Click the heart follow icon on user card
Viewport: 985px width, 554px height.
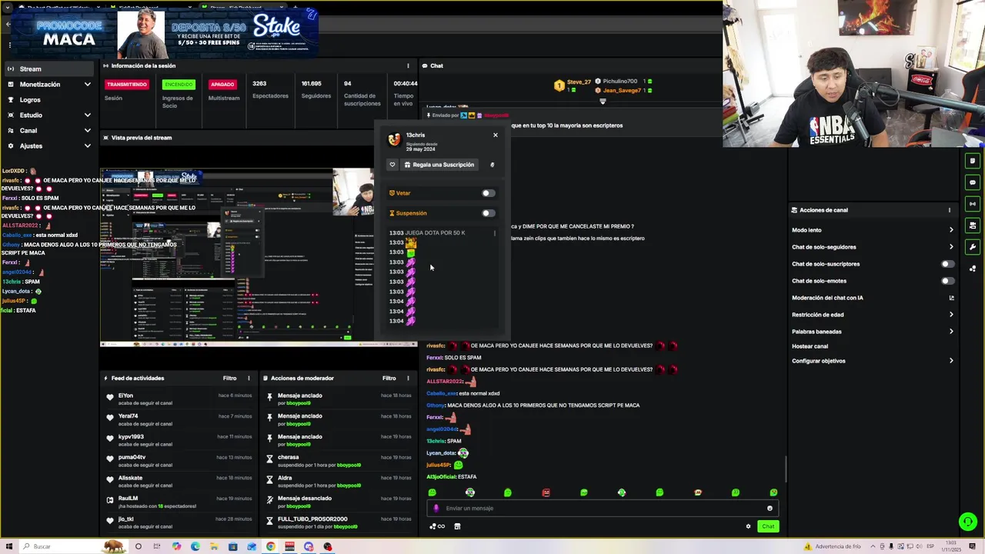point(392,165)
